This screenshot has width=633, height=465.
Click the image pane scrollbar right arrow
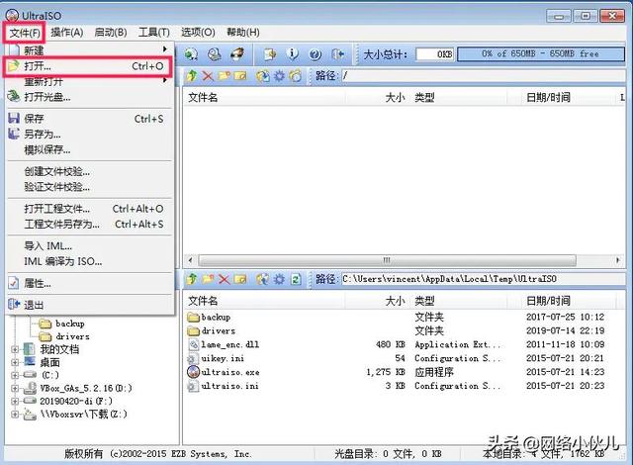[x=618, y=260]
